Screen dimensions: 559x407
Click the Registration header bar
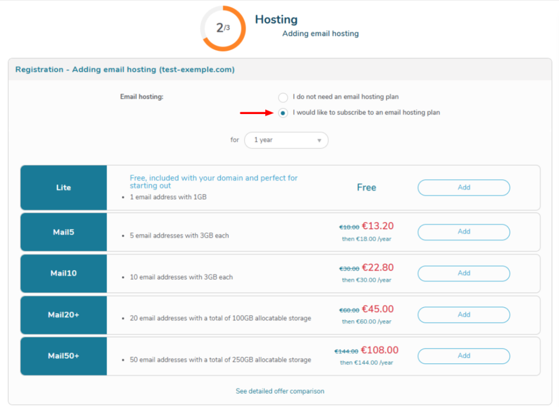(x=121, y=69)
